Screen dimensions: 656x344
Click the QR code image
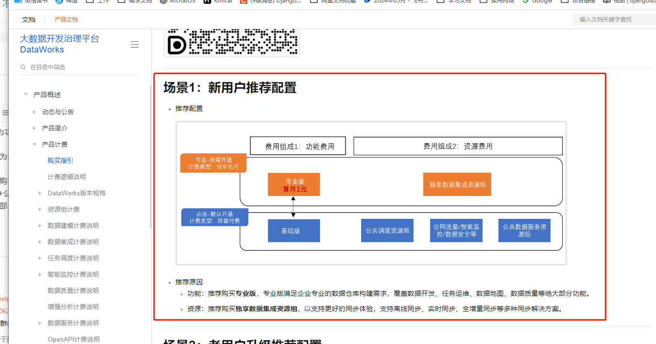(x=232, y=42)
